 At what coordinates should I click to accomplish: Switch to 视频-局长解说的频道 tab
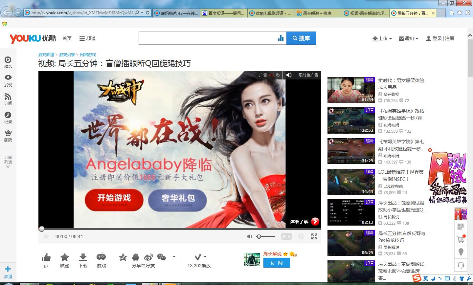click(x=365, y=13)
